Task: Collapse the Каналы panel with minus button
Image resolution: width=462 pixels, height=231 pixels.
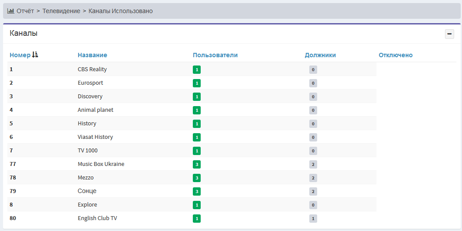Action: point(449,34)
